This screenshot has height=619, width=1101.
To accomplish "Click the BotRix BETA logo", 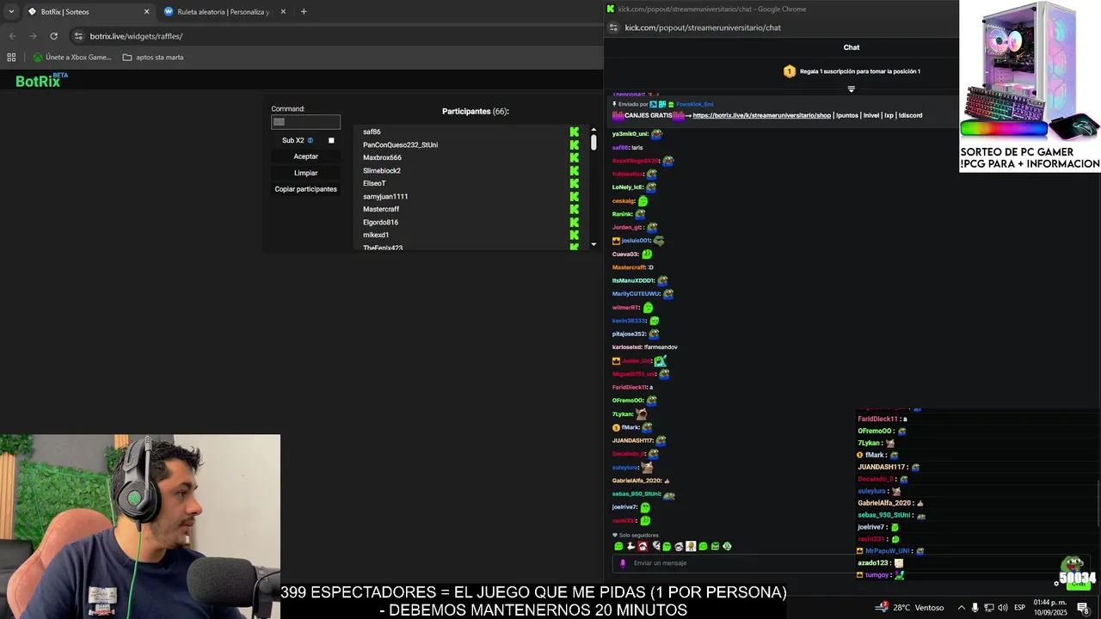I will pyautogui.click(x=41, y=80).
